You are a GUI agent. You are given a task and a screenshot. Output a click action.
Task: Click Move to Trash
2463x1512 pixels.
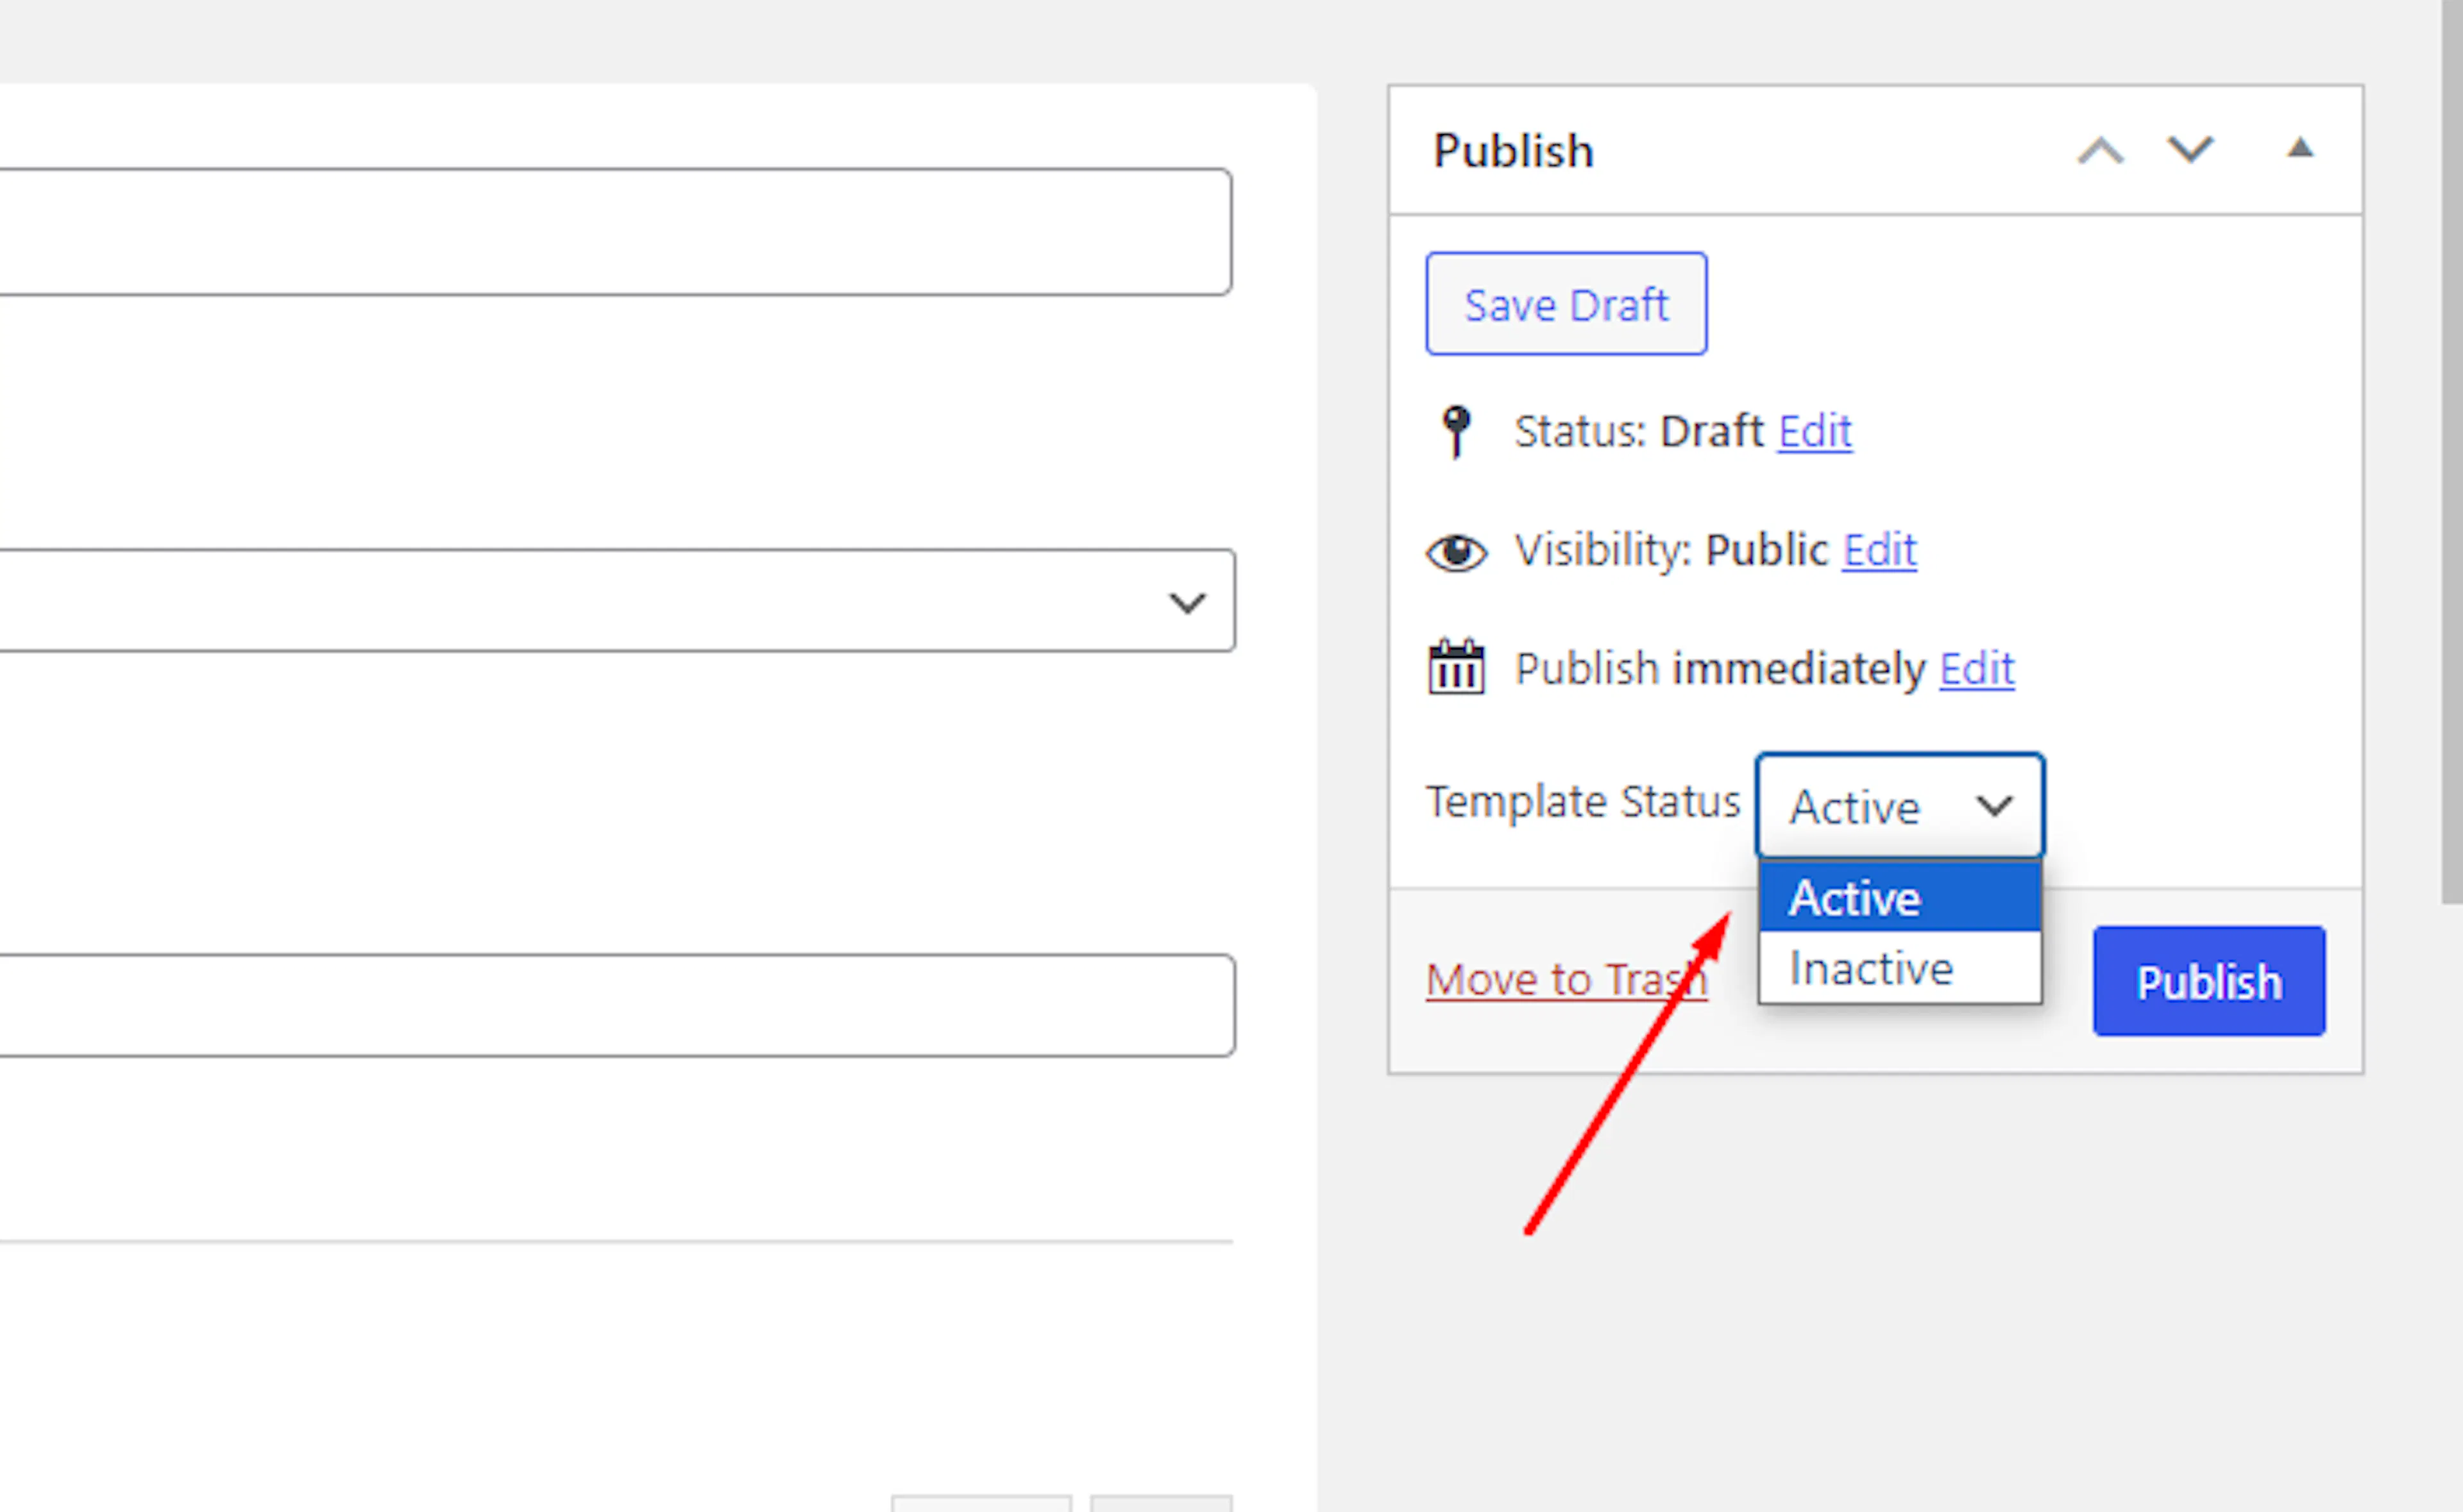[x=1566, y=979]
